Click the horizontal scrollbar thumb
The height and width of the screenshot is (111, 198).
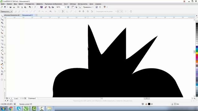coord(147,98)
